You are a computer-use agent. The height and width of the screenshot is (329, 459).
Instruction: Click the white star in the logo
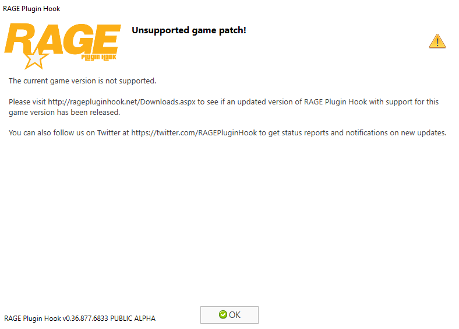[35, 60]
